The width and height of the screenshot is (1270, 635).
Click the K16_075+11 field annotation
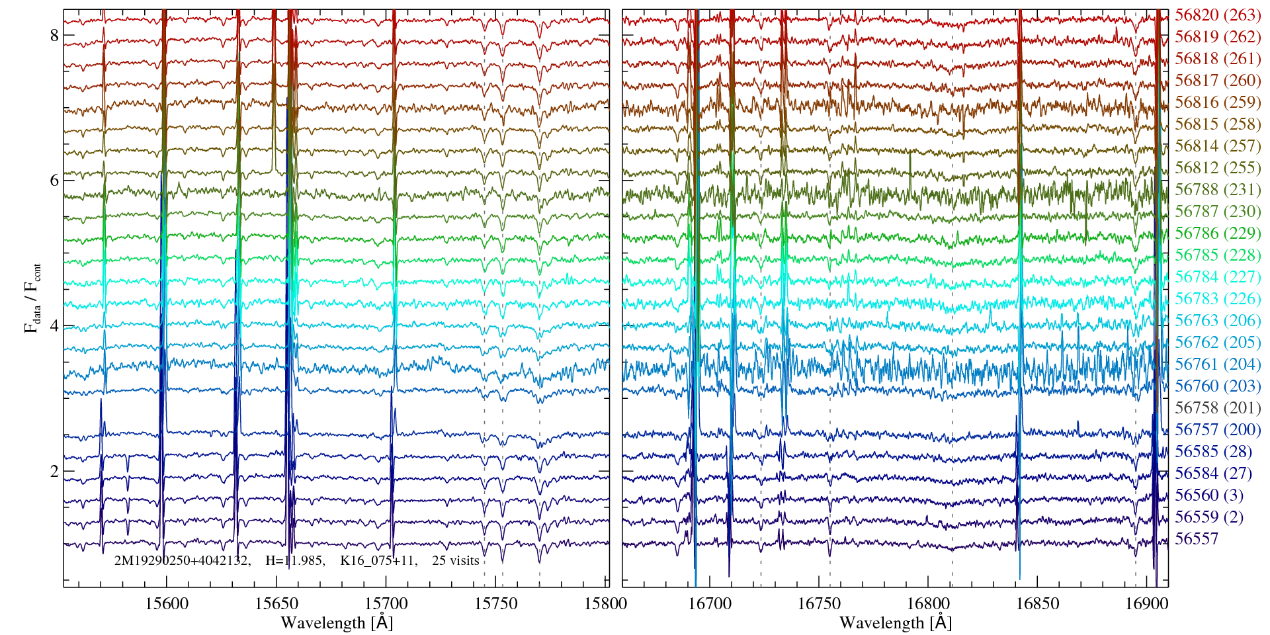pyautogui.click(x=378, y=561)
